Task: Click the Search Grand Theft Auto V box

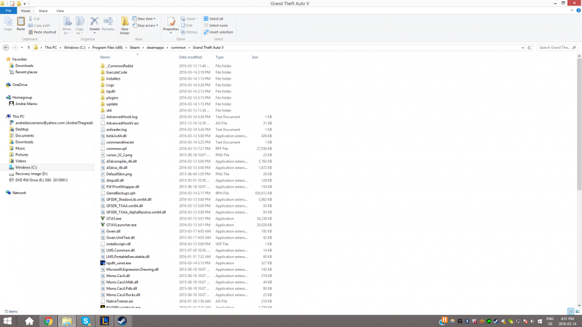Action: (x=557, y=48)
